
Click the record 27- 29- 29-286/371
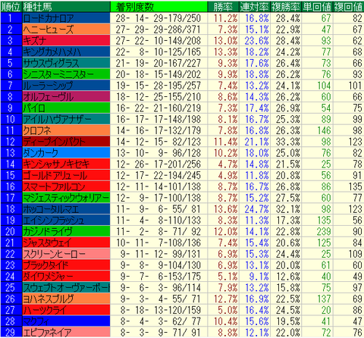point(158,30)
